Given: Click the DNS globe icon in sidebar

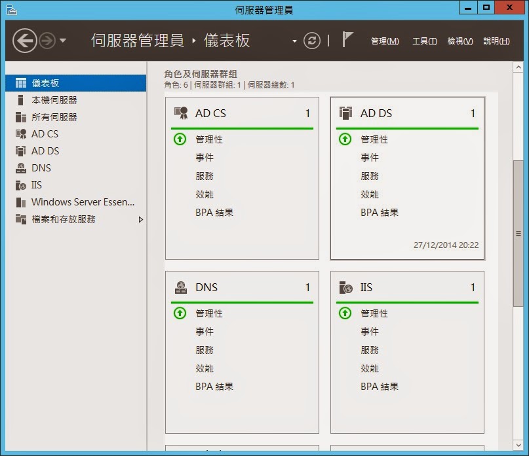Looking at the screenshot, I should click(21, 168).
